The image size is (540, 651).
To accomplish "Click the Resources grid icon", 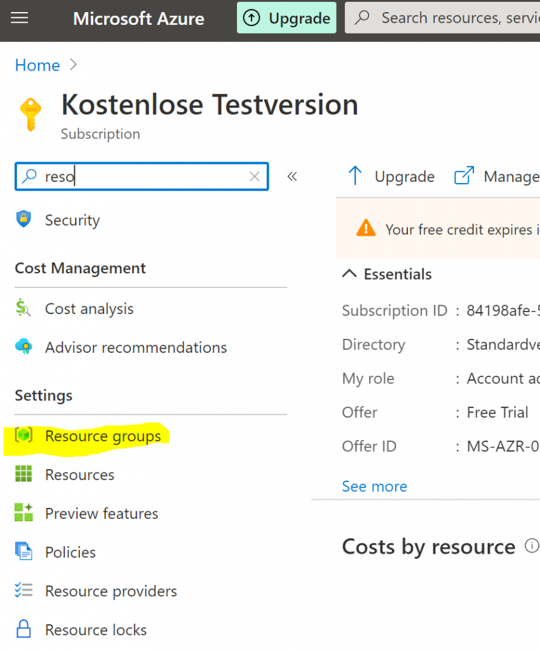I will tap(24, 474).
